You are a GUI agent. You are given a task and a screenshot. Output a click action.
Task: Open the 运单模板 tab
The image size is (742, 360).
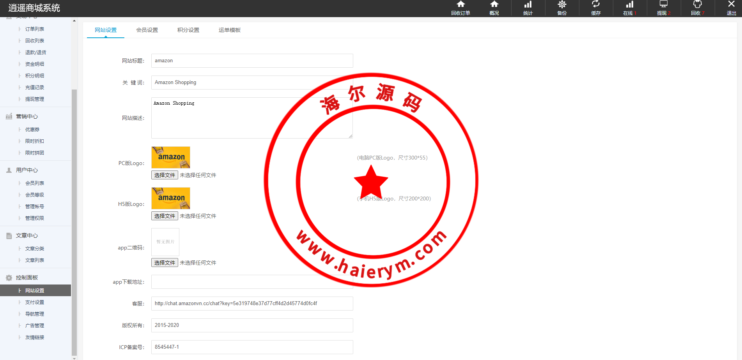229,30
